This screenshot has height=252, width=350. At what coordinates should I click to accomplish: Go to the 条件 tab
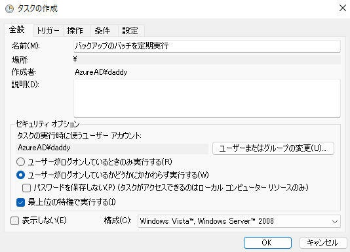(102, 30)
